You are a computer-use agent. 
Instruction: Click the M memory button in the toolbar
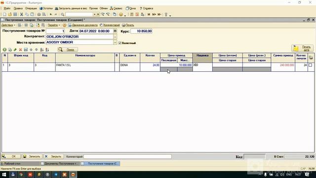point(149,14)
